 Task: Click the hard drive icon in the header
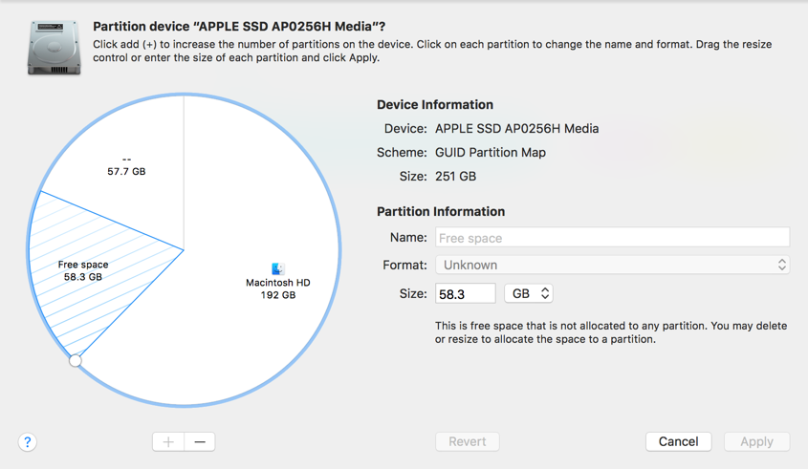pyautogui.click(x=54, y=46)
